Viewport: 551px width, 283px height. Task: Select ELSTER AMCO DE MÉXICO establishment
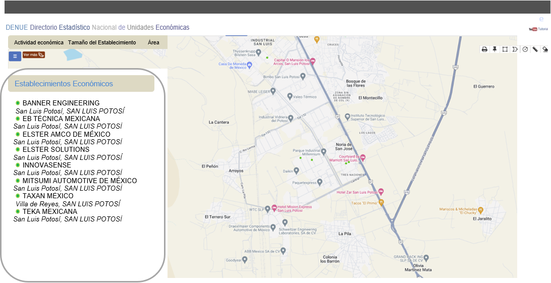tap(67, 135)
